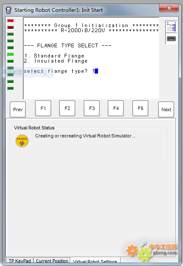Click the bright green lit status LED
This screenshot has height=266, width=183.
[x=11, y=55]
